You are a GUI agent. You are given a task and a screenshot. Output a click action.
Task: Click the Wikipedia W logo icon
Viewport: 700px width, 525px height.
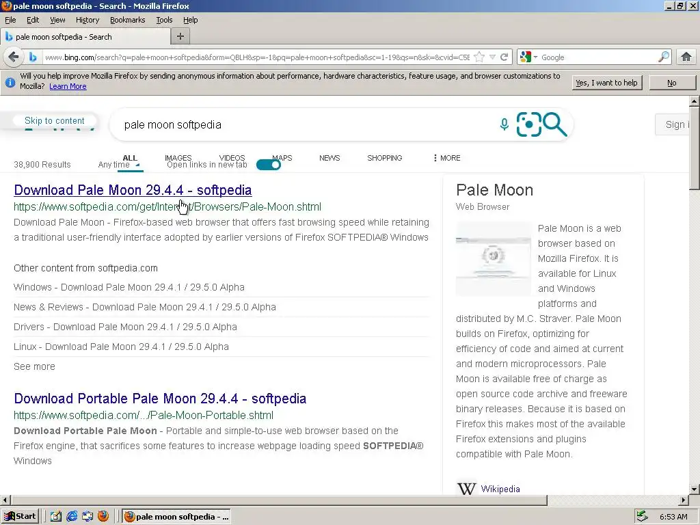[466, 488]
